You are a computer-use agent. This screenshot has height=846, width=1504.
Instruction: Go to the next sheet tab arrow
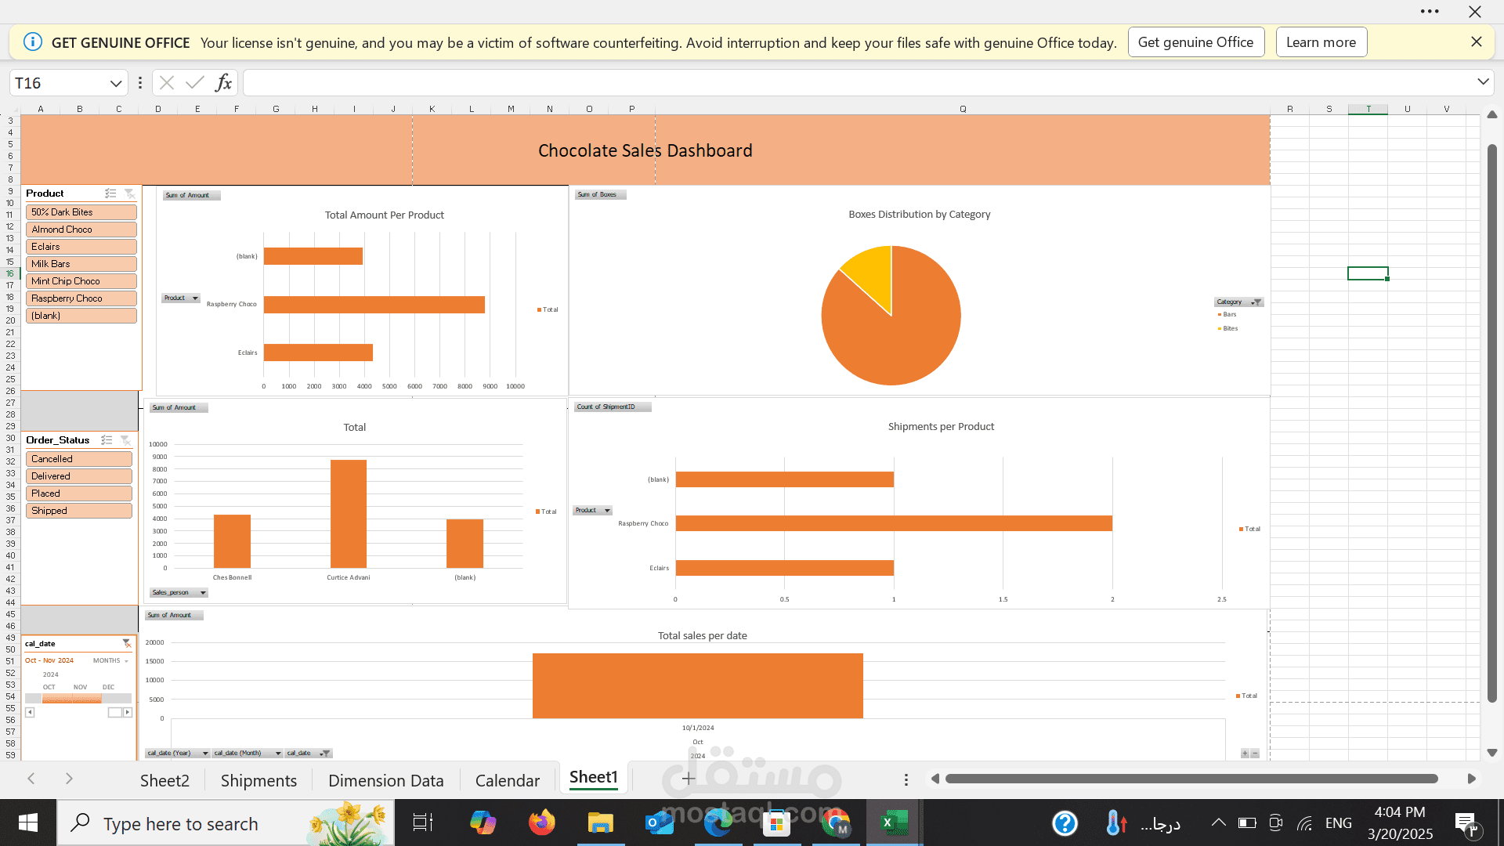69,779
